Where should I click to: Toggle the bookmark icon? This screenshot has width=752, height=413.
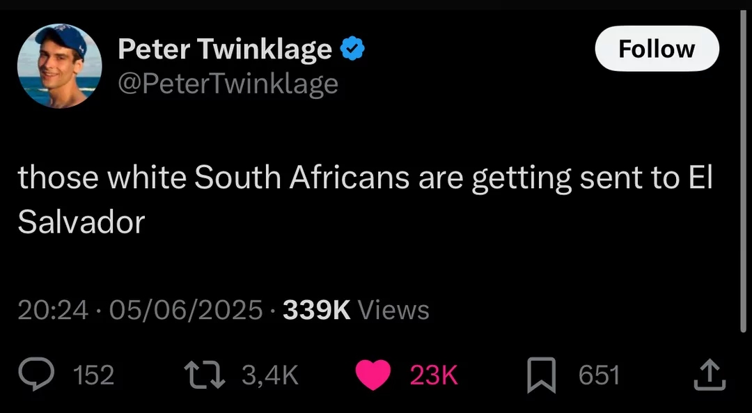tap(542, 375)
